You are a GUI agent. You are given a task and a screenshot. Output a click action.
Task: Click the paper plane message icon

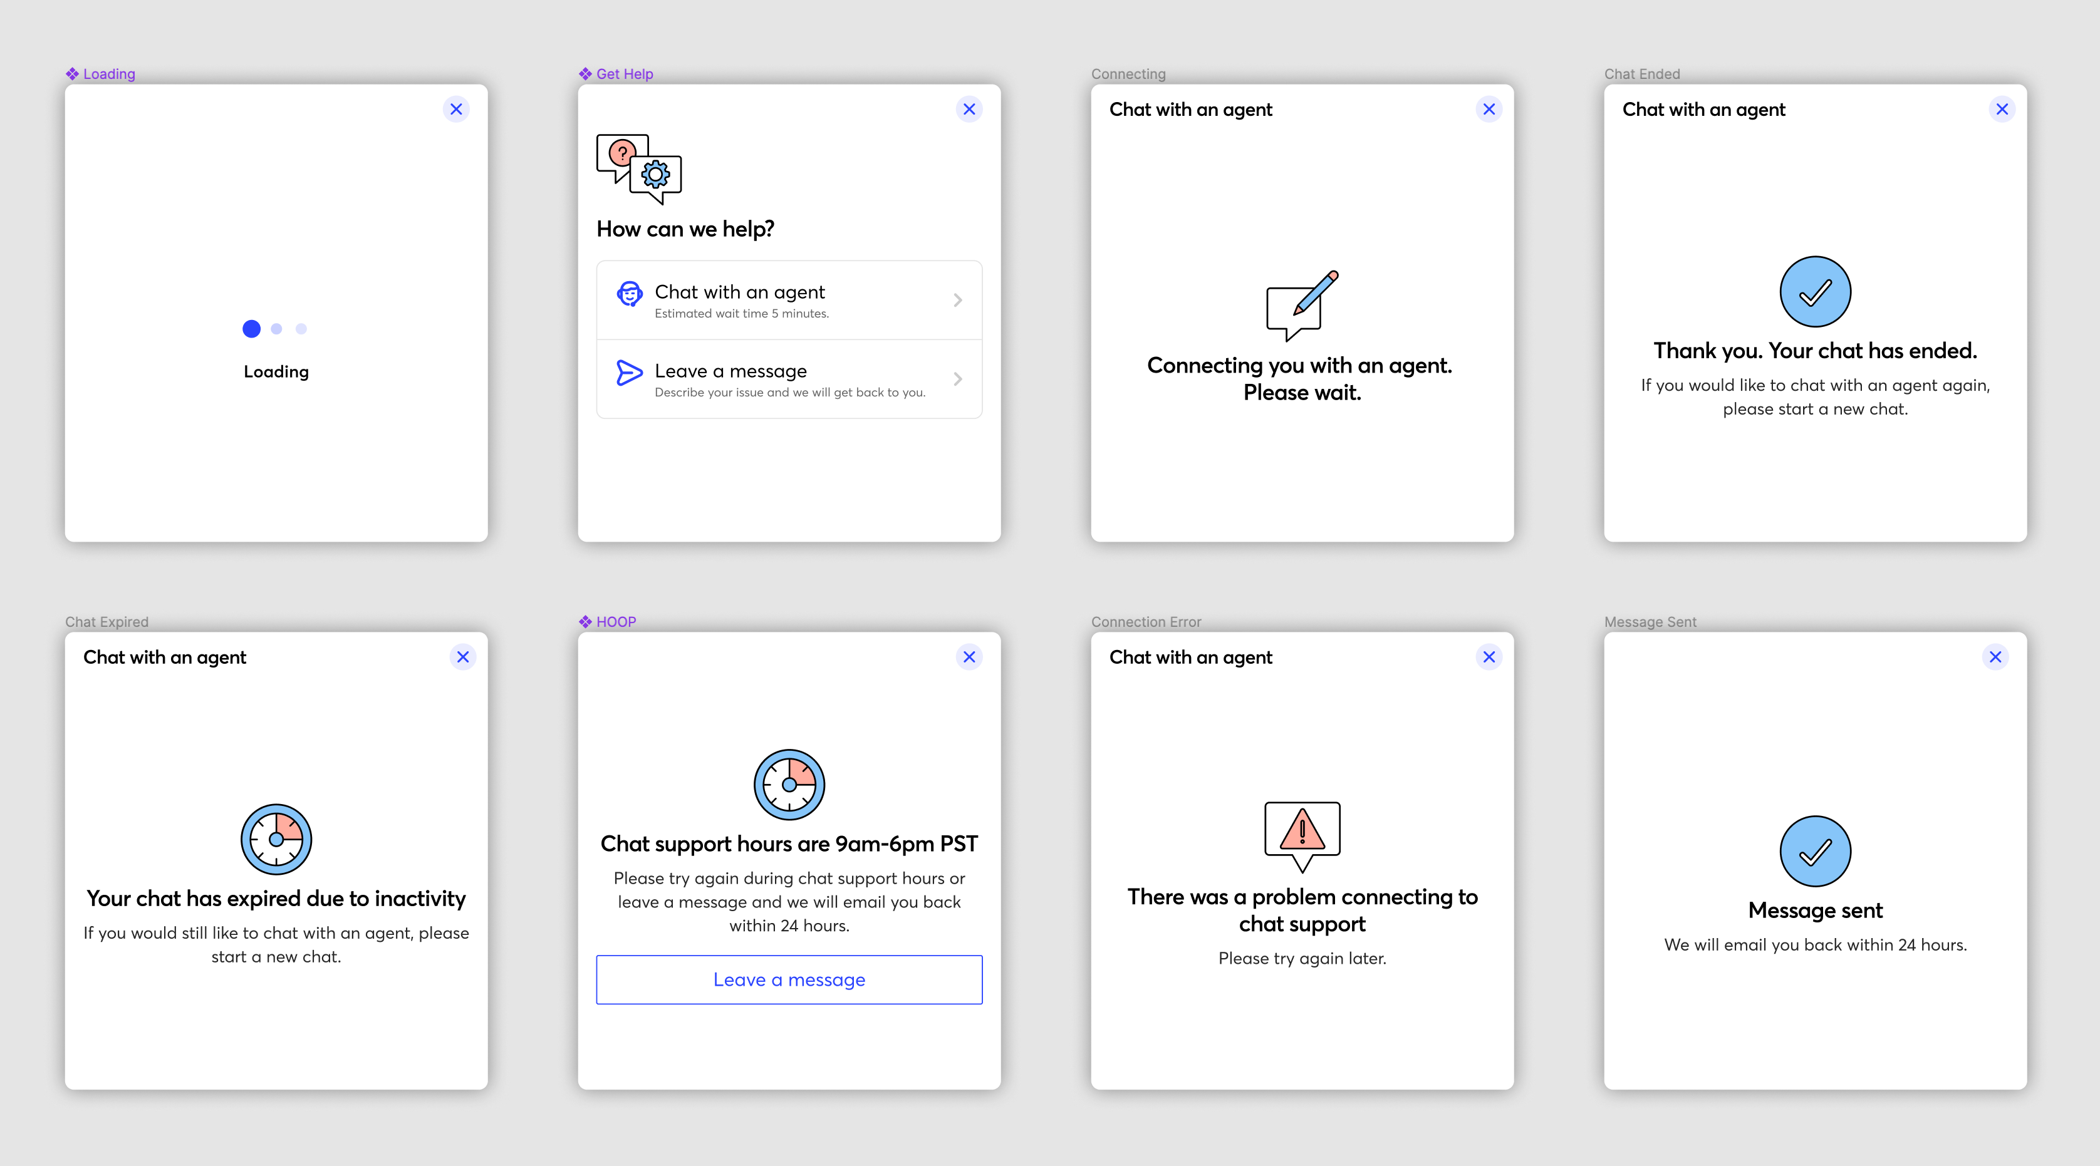click(x=630, y=373)
